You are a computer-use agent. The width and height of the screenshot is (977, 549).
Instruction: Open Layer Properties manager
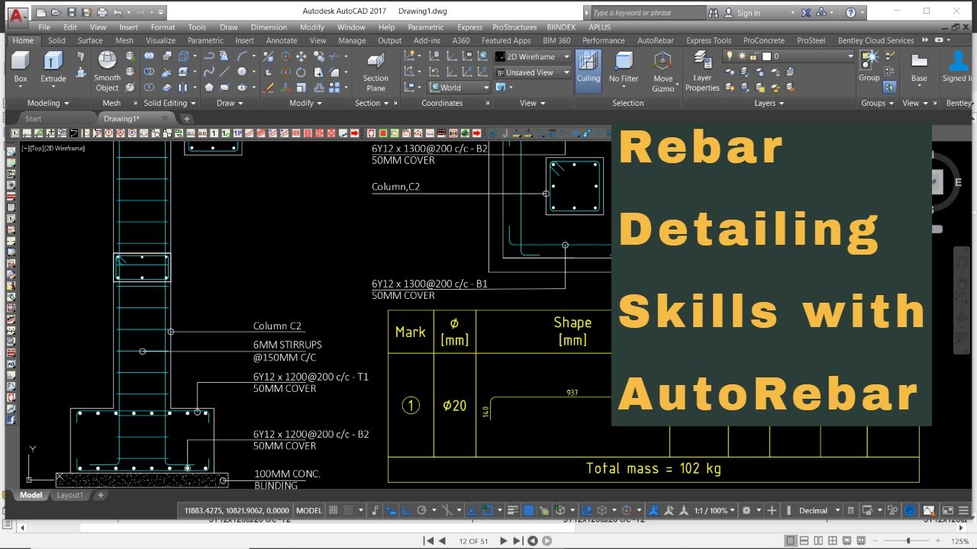tap(702, 72)
